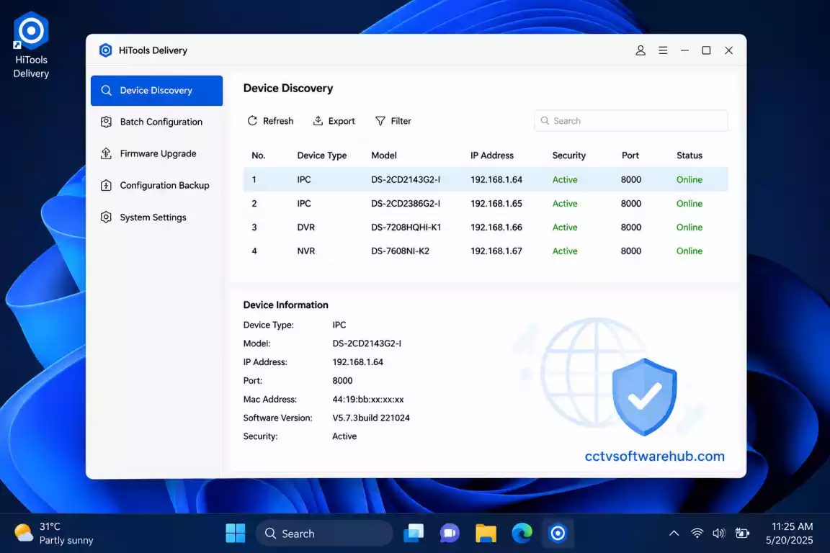
Task: Open the HiTools Delivery desktop shortcut
Action: [31, 45]
